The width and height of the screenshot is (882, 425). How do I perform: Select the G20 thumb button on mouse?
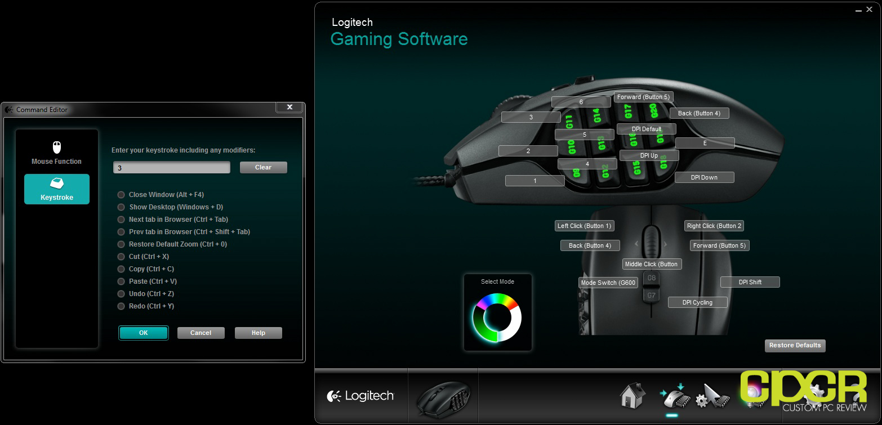(654, 110)
